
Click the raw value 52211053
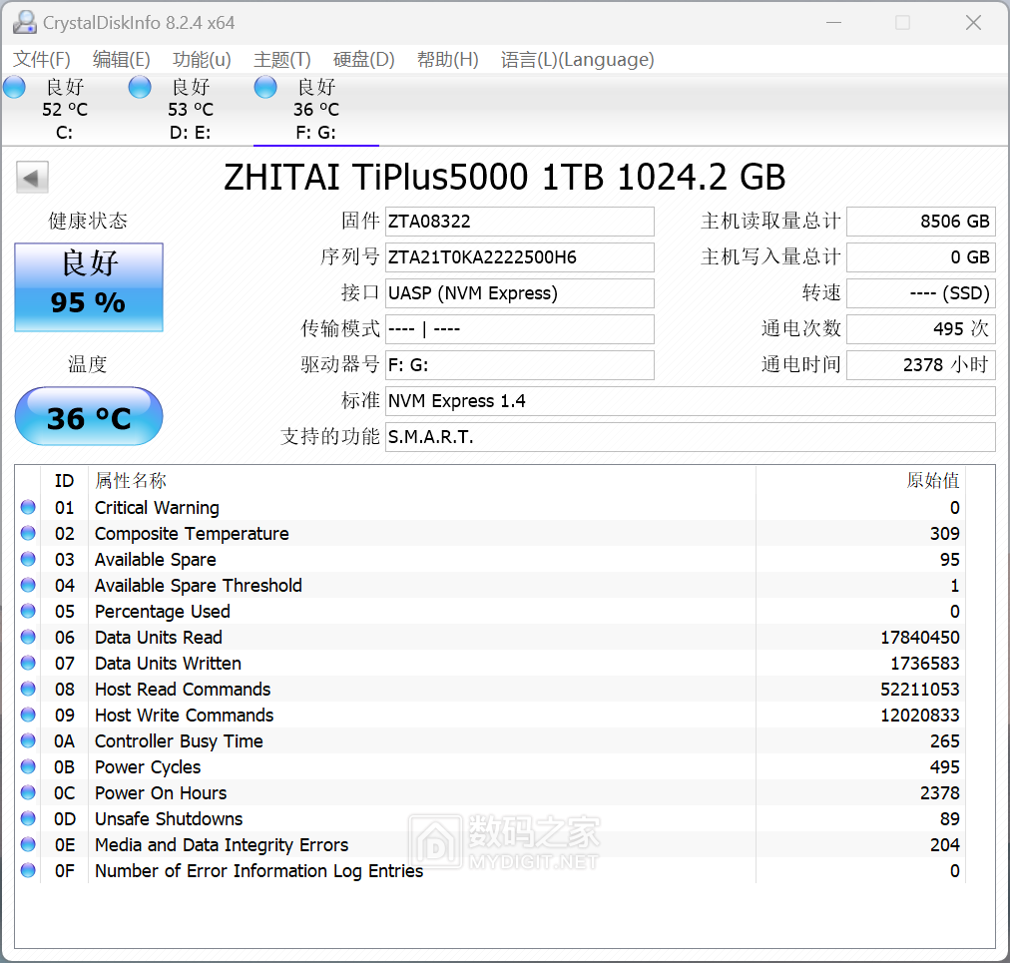920,690
